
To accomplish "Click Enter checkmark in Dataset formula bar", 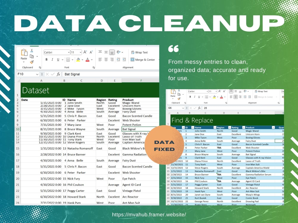I will coord(53,74).
